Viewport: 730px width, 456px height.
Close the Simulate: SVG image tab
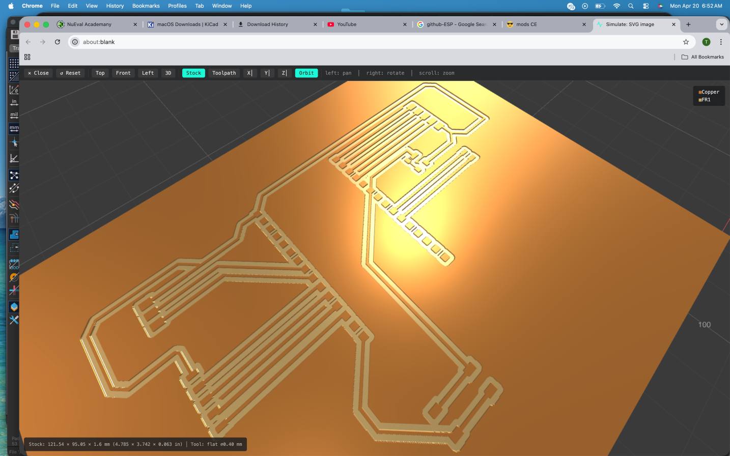[673, 24]
